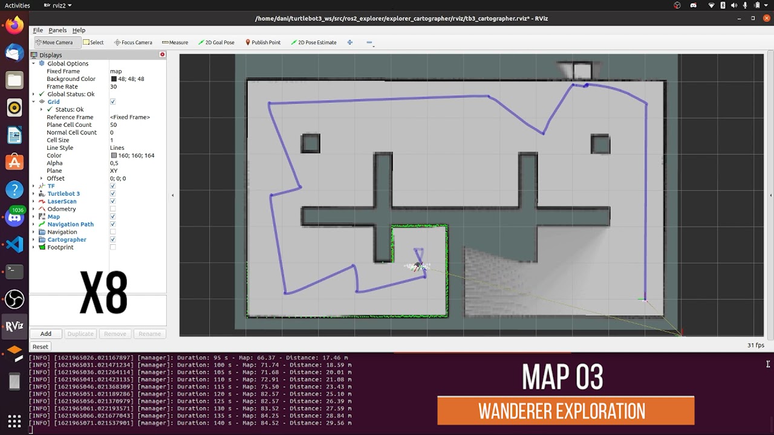Click the Grid Color swatch 160; 160; 164
Image resolution: width=774 pixels, height=435 pixels.
tap(114, 155)
